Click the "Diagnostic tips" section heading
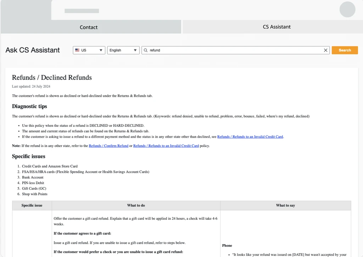 click(29, 106)
